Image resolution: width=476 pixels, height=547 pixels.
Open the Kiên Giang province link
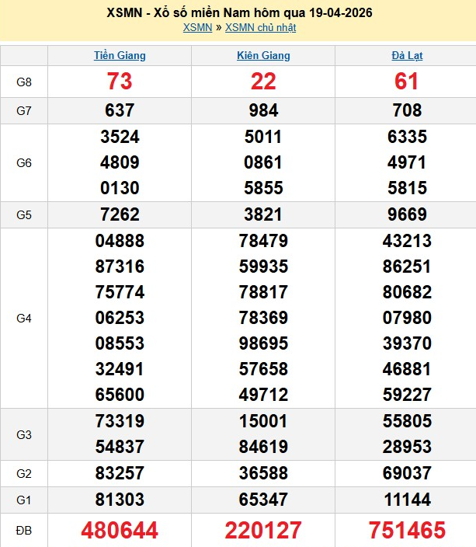263,56
